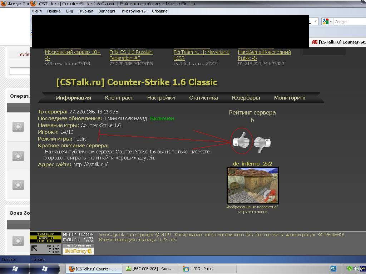Click the Google search input field
366x274 pixels.
tap(350, 22)
